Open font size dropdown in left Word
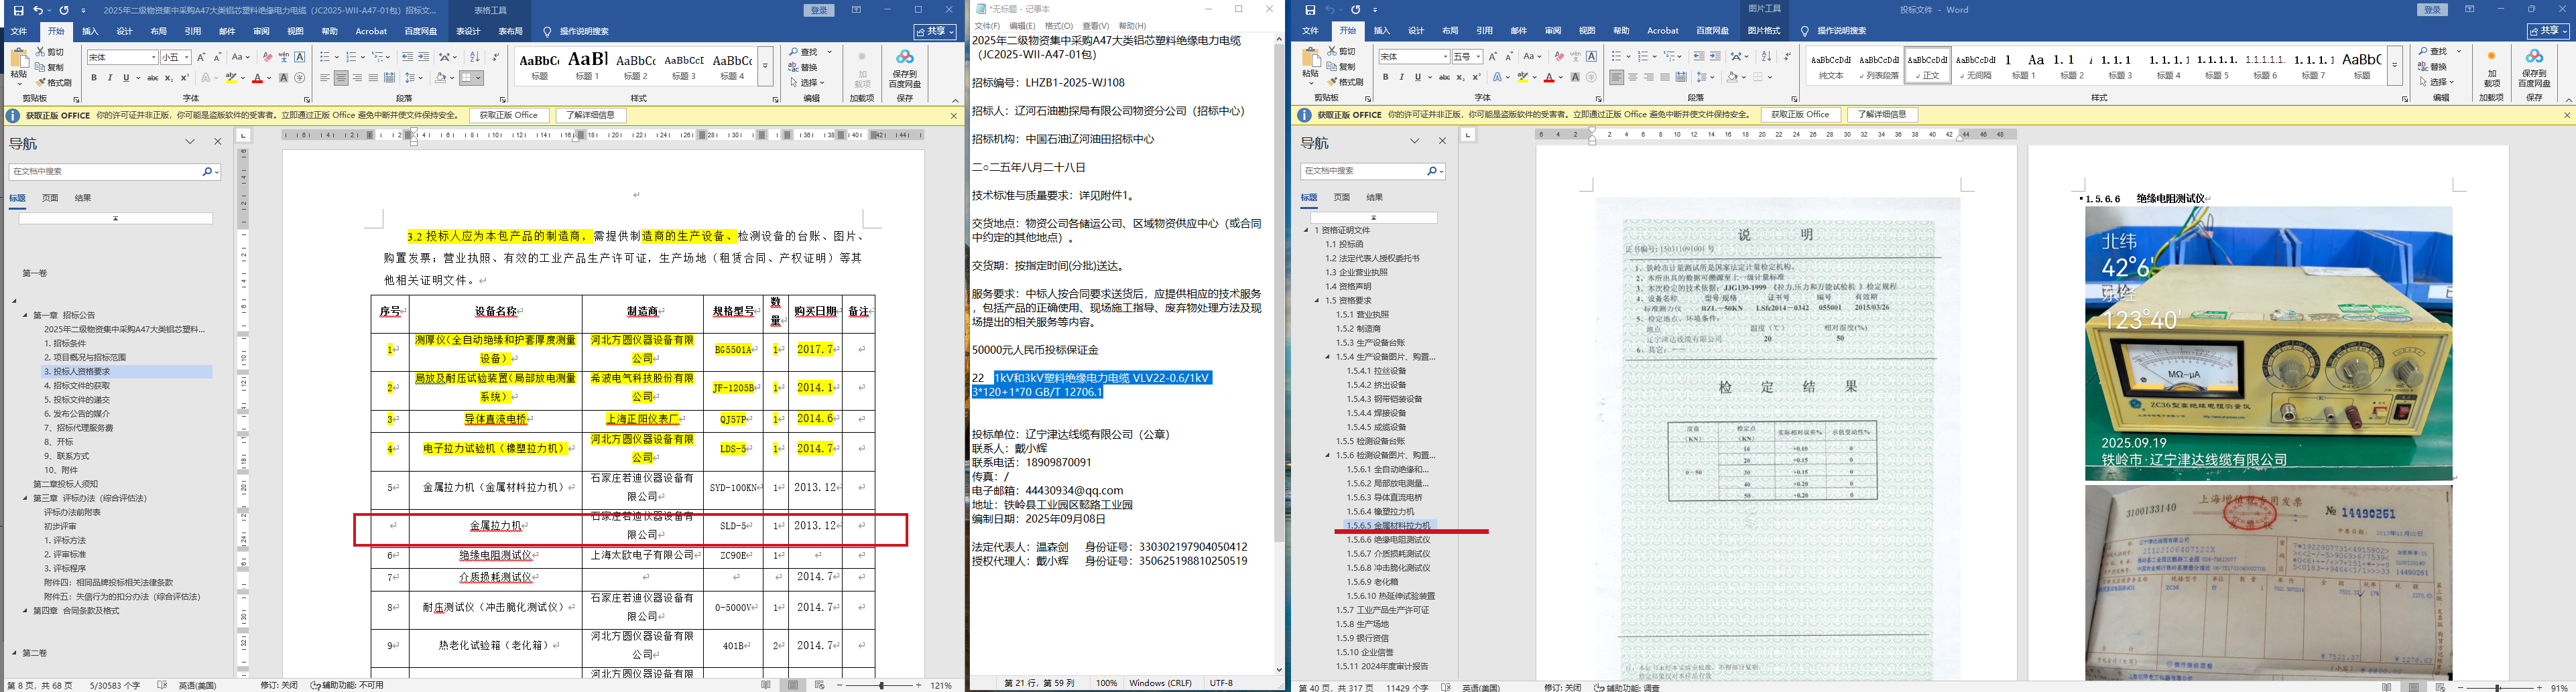Image resolution: width=2576 pixels, height=692 pixels. click(x=187, y=58)
